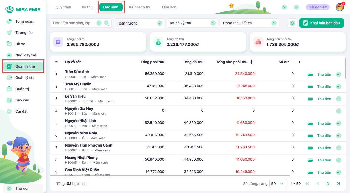Open more options for Nguyễn Gia Huy

[x=338, y=111]
